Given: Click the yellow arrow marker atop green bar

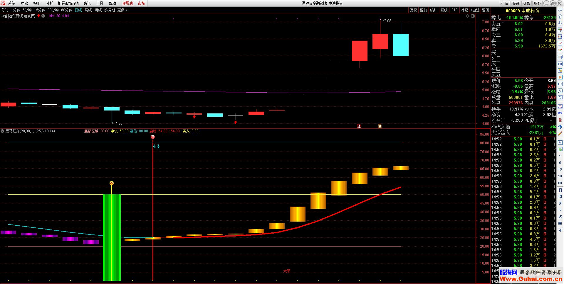Looking at the screenshot, I should 112,183.
